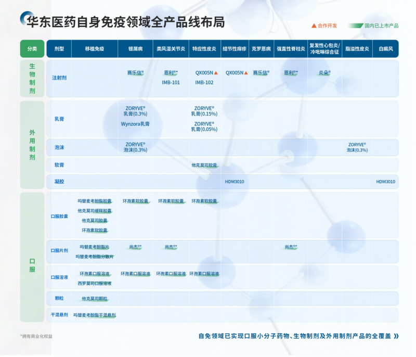Click the ZORYVE 乳膏(0.15%) entry
This screenshot has width=416, height=357.
pyautogui.click(x=204, y=111)
